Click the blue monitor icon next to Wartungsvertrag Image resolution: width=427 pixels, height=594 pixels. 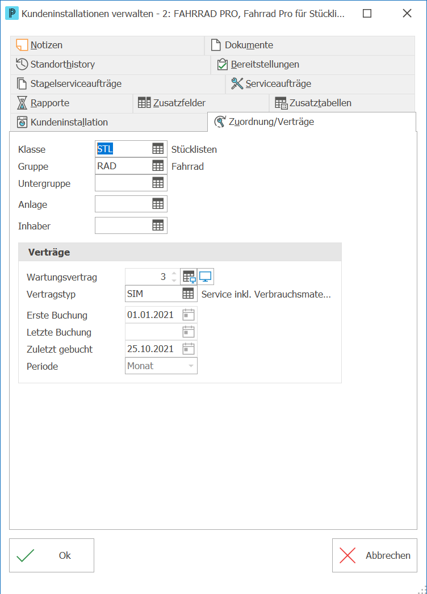(x=206, y=277)
